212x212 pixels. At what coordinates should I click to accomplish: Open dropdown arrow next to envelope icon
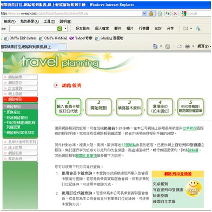pos(191,29)
